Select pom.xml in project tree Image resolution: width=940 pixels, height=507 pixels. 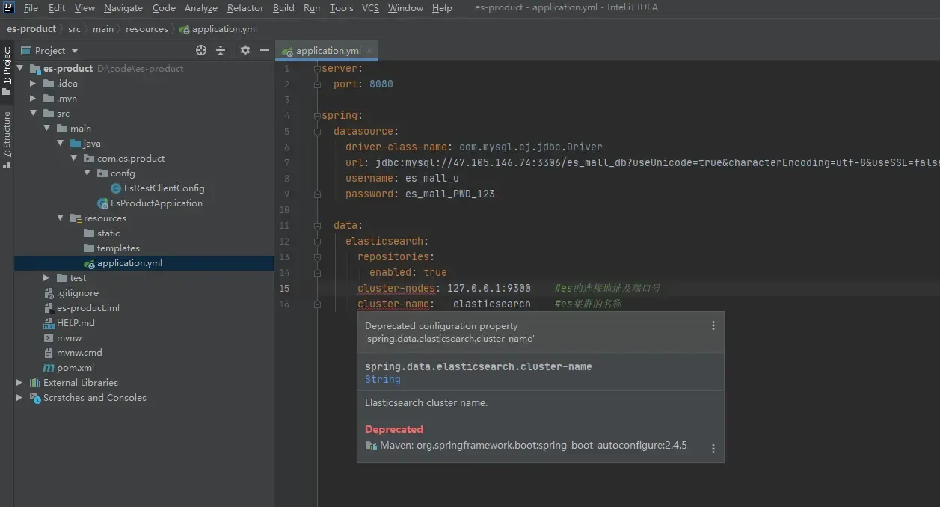(x=75, y=368)
